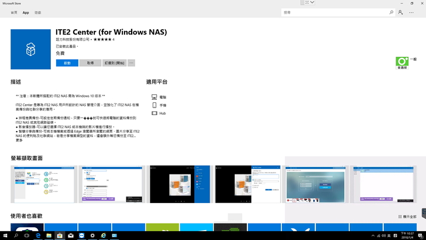Viewport: 426px width, 240px height.
Task: Click 顯示全部 to show all suggestions
Action: (407, 217)
